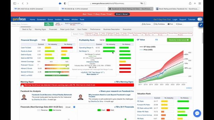Click Back to Top in section nav

(27, 29)
